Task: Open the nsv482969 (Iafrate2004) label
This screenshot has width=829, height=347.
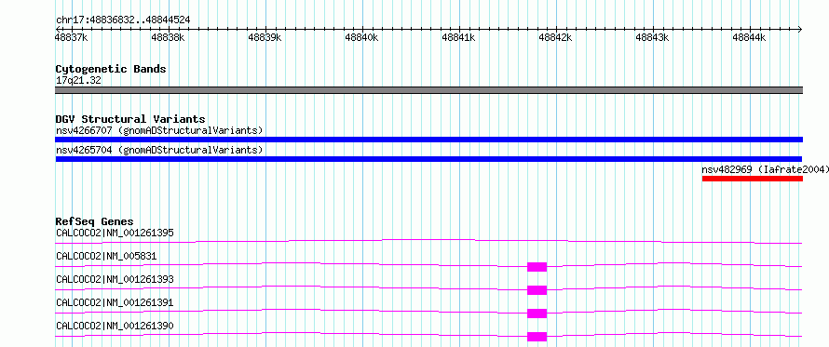Action: click(765, 169)
